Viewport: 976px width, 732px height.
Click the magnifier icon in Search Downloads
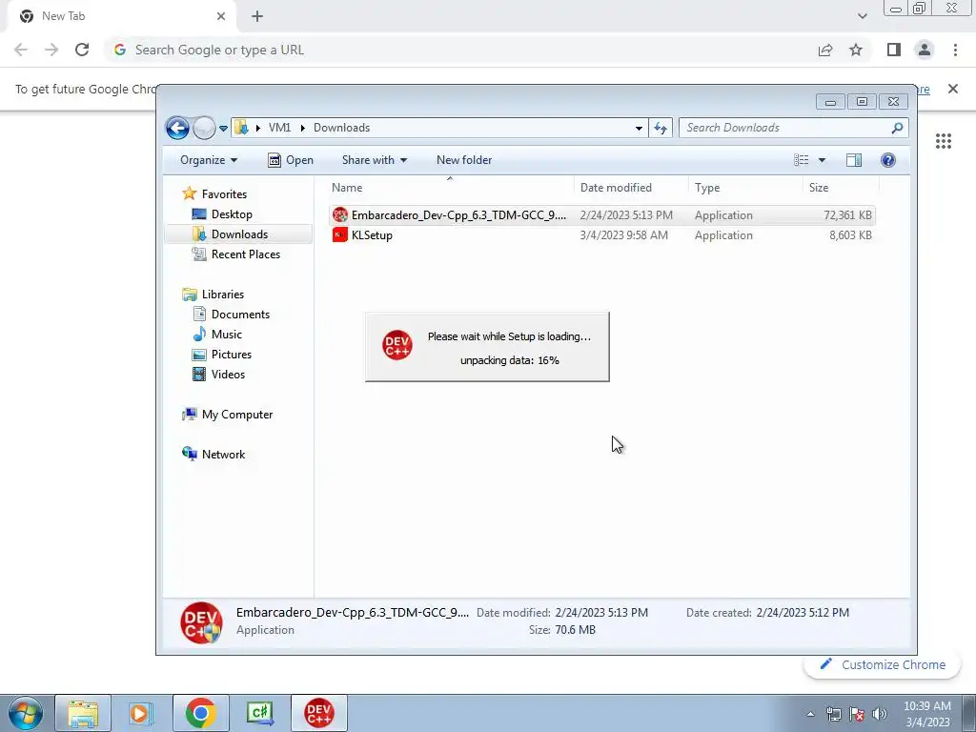click(x=897, y=128)
